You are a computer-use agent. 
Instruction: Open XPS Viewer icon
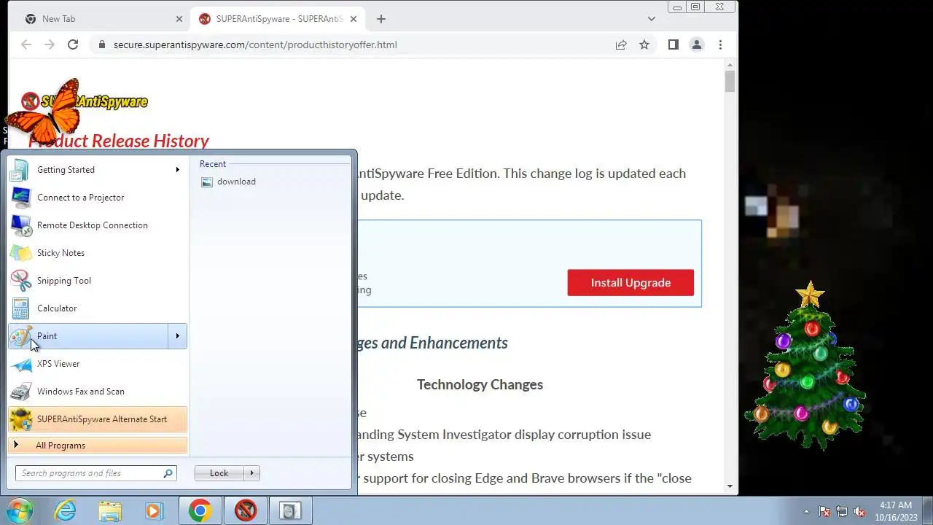20,364
